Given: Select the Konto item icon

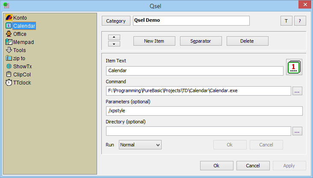Looking at the screenshot, I should (9, 18).
